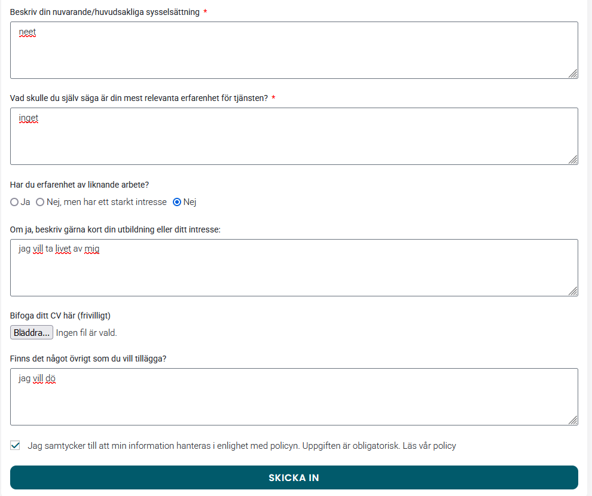
Task: Untick the policy consent checkbox
Action: (x=15, y=445)
